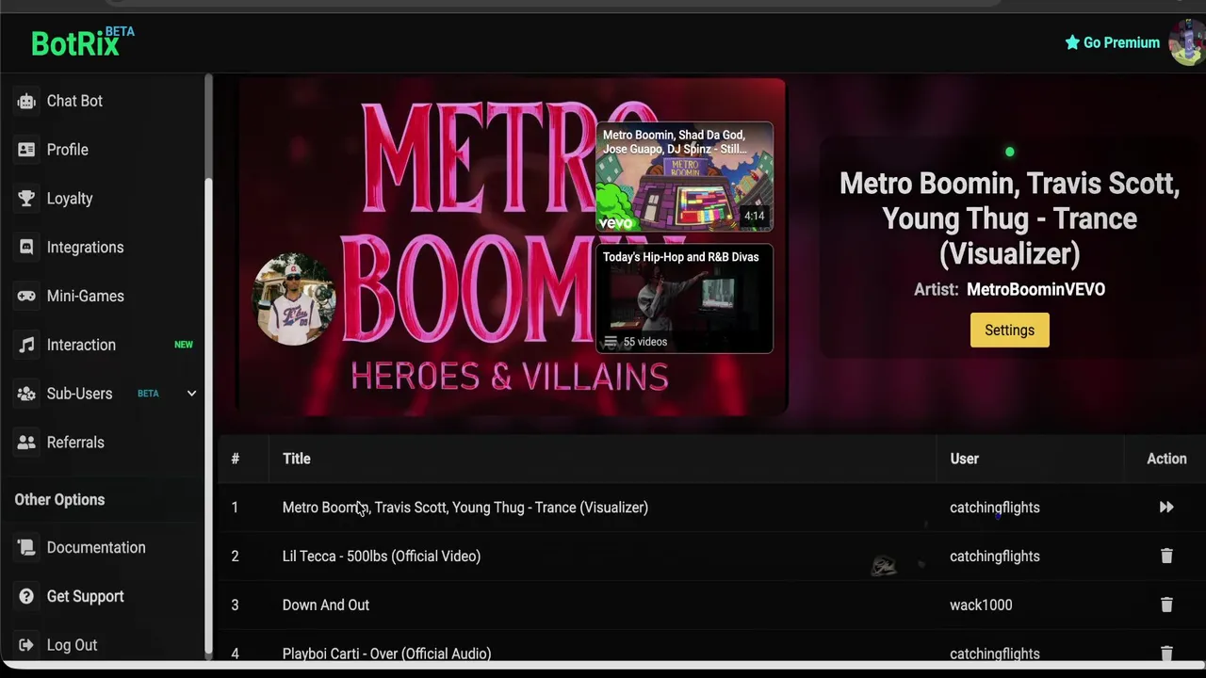
Task: Click the channel avatar in the video
Action: [295, 299]
